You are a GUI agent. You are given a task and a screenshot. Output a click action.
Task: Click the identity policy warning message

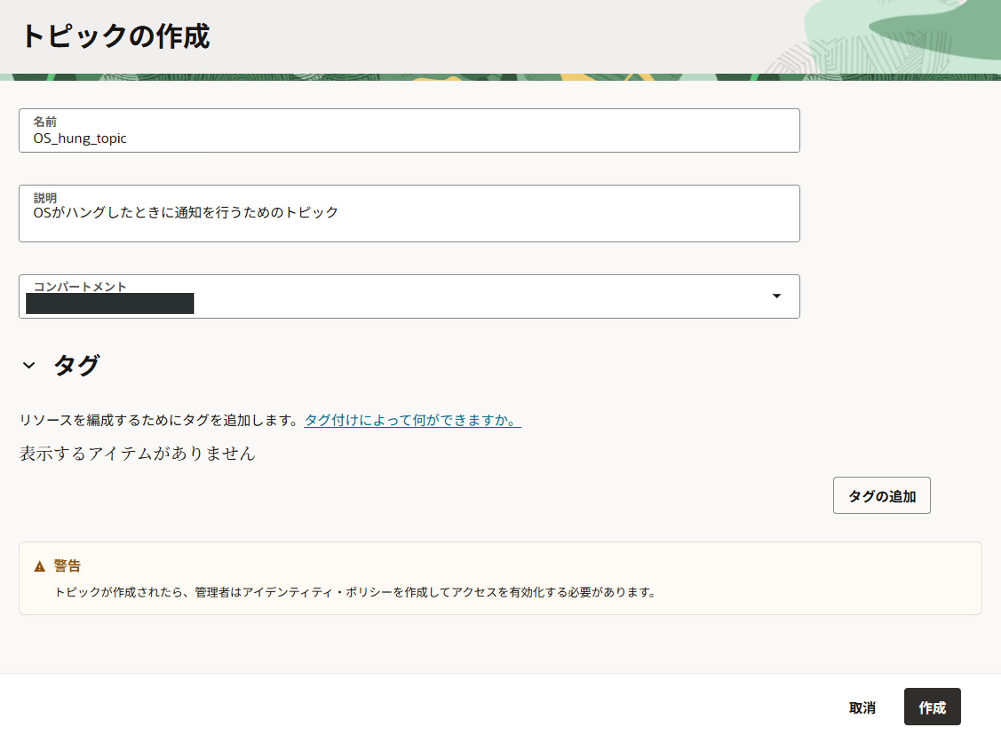pos(355,592)
